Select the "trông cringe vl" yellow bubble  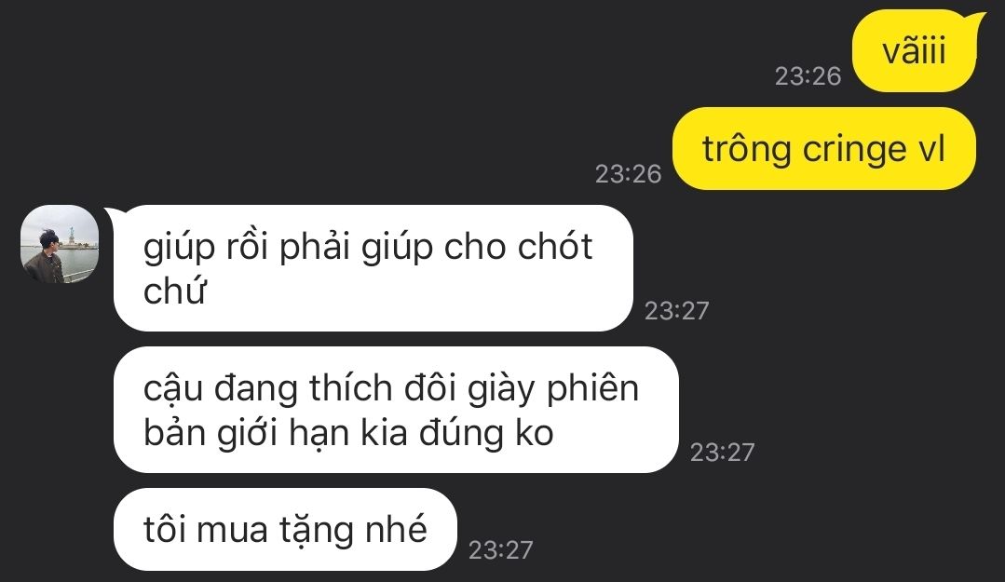[824, 149]
